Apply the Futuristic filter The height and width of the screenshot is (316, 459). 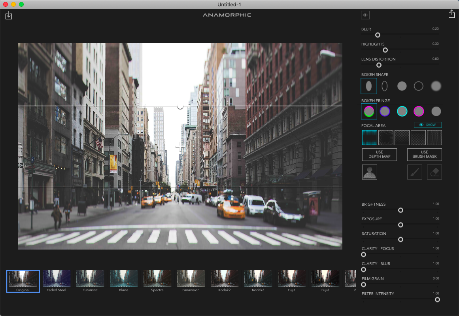90,281
